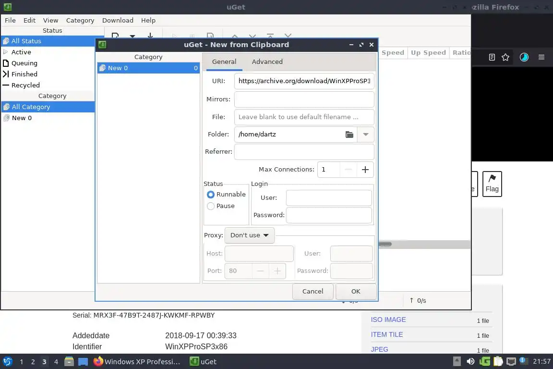Click Firefox reader view icon
553x369 pixels.
click(x=492, y=57)
